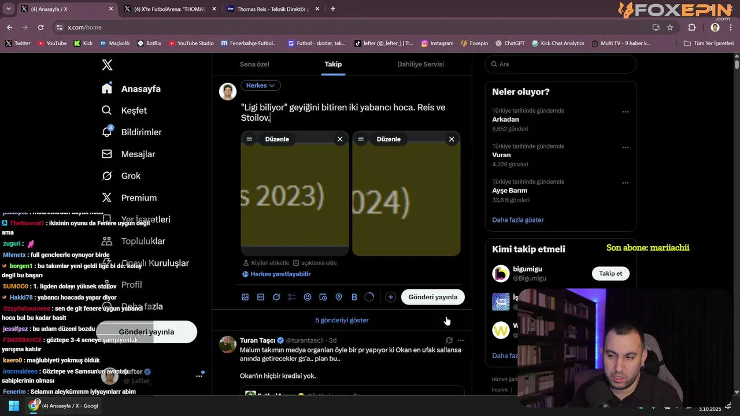Screen dimensions: 740x416
Task: Open the Herkes audience dropdown
Action: click(x=260, y=86)
